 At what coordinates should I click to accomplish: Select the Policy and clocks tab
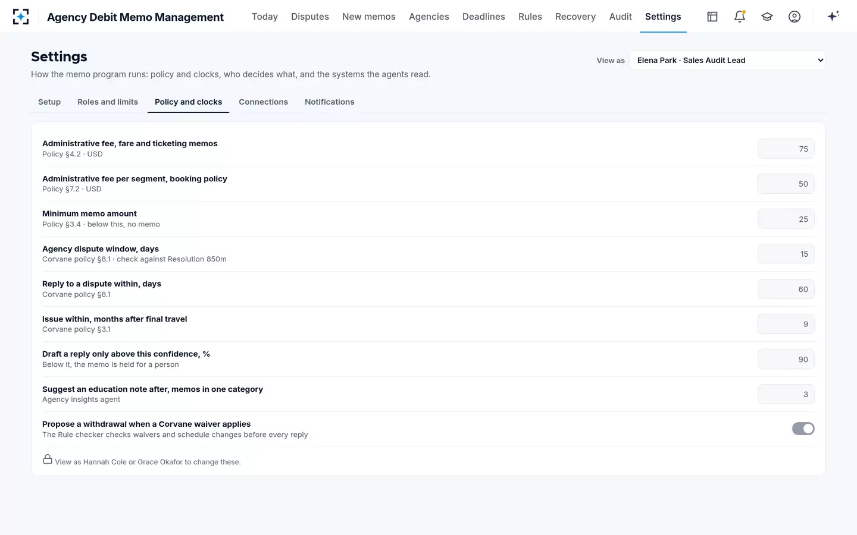188,102
